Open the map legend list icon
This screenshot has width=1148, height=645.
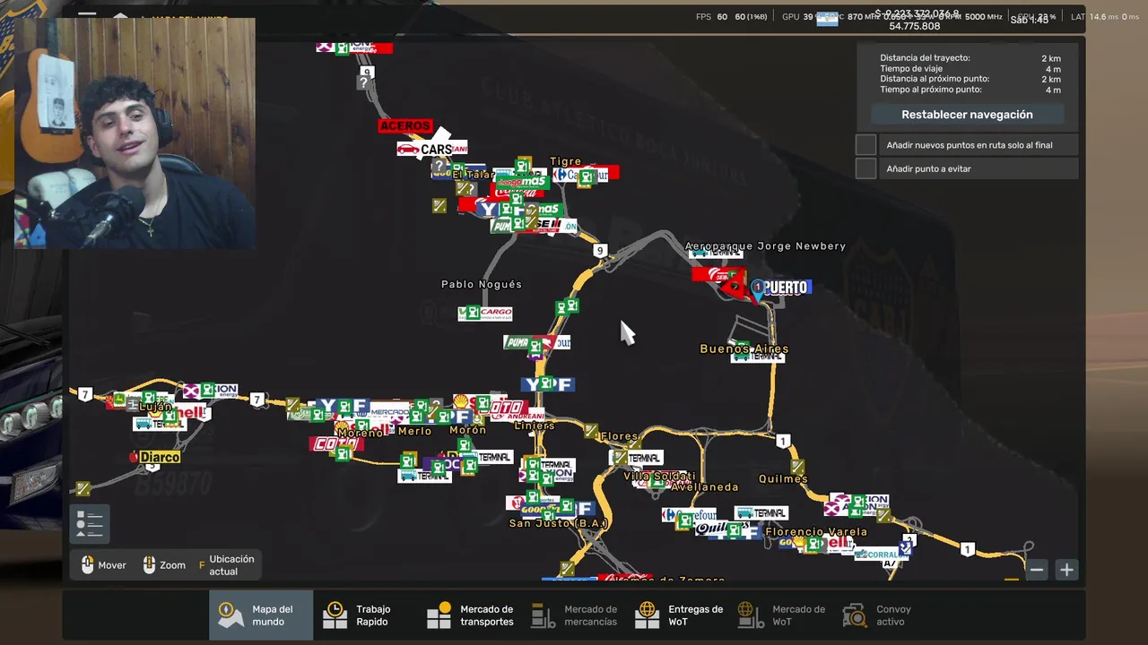[90, 524]
